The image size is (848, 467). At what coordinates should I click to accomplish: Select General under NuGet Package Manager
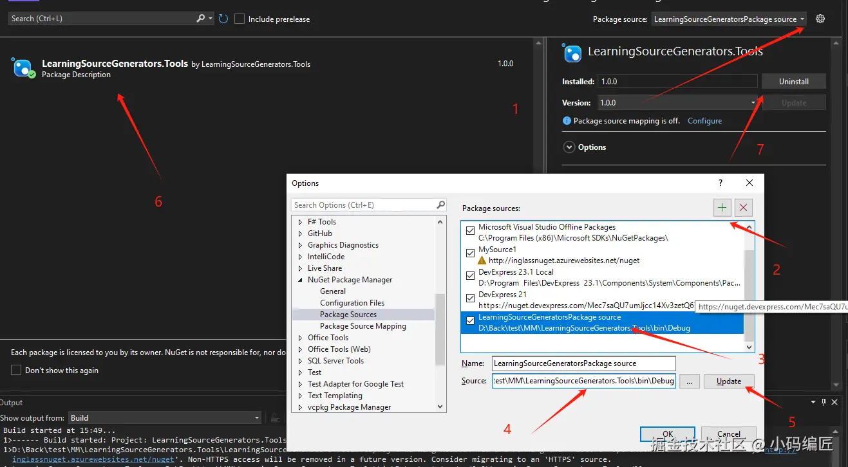tap(333, 291)
